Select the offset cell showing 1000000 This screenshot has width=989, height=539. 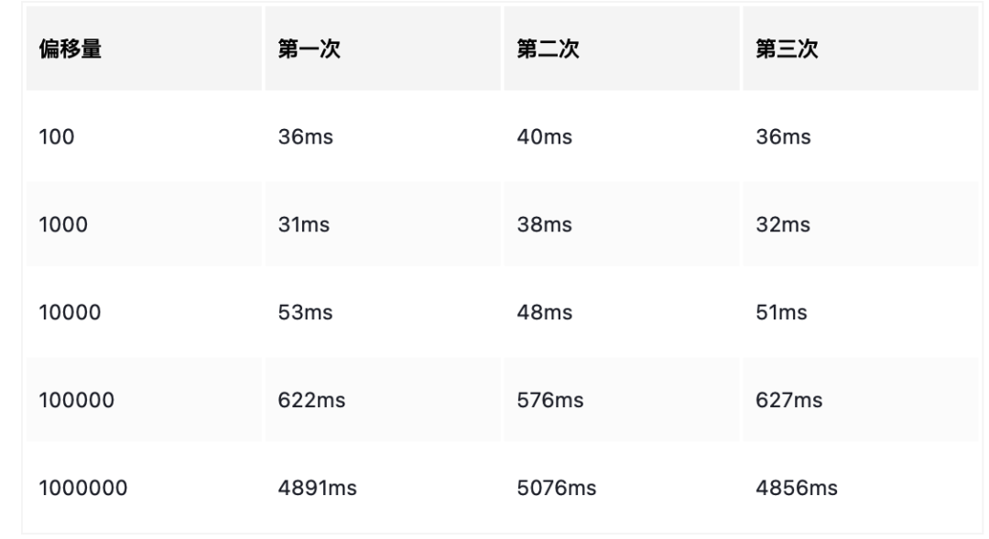[144, 488]
